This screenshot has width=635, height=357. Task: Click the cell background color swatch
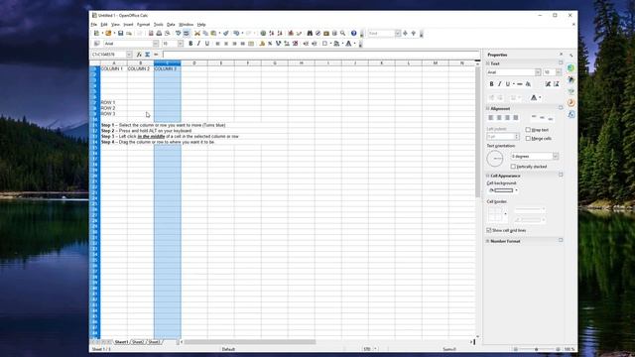point(503,190)
